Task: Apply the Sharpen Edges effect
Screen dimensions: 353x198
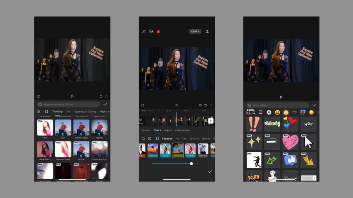Action: pos(81,127)
